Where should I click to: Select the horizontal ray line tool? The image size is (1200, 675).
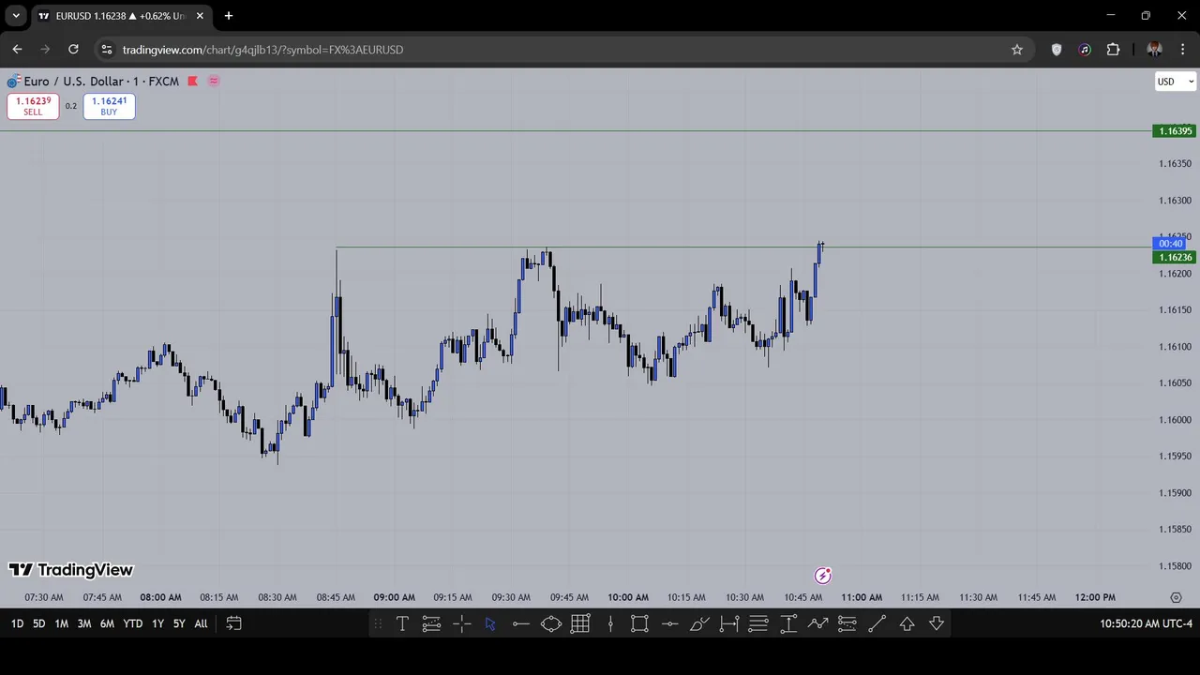point(521,623)
